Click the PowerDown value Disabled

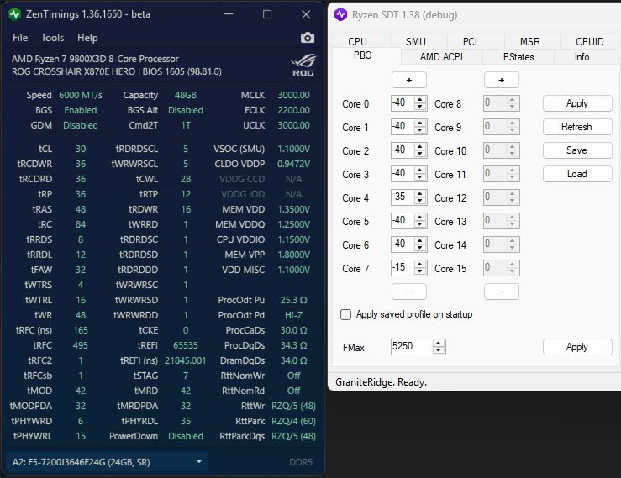click(x=186, y=436)
